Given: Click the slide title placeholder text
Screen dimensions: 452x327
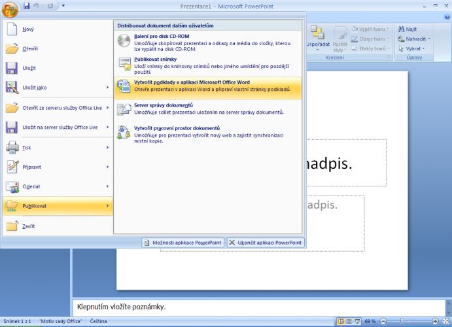Looking at the screenshot, I should [x=328, y=164].
